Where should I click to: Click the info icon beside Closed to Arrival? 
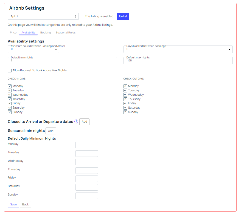click(76, 121)
